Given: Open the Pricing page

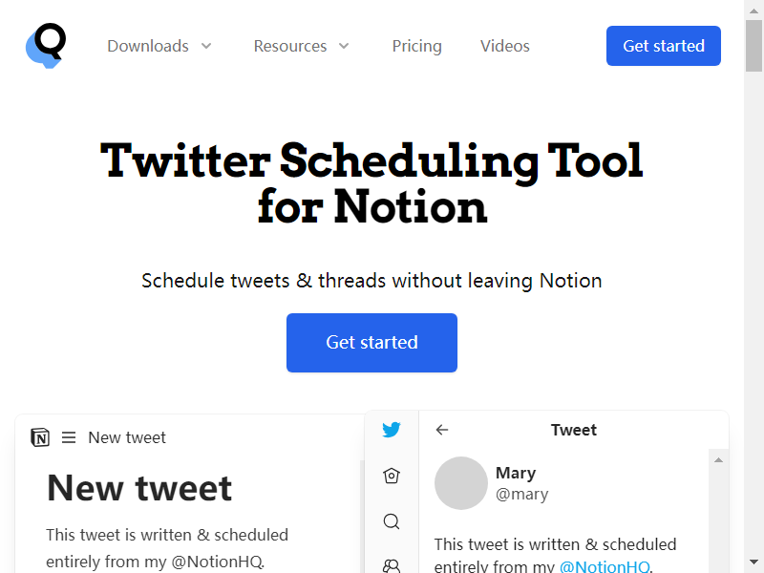Looking at the screenshot, I should click(417, 46).
